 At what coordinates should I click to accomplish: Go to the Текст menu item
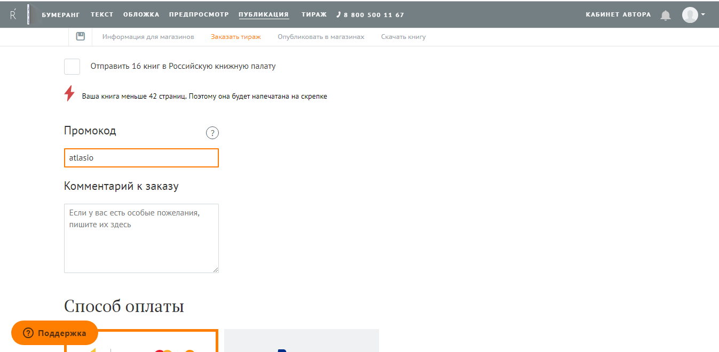[102, 14]
